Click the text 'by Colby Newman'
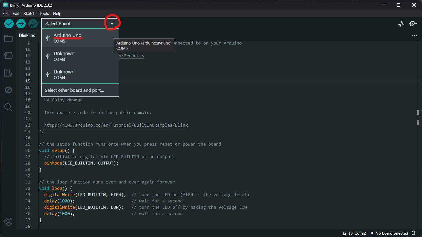The height and width of the screenshot is (237, 422). tap(63, 100)
